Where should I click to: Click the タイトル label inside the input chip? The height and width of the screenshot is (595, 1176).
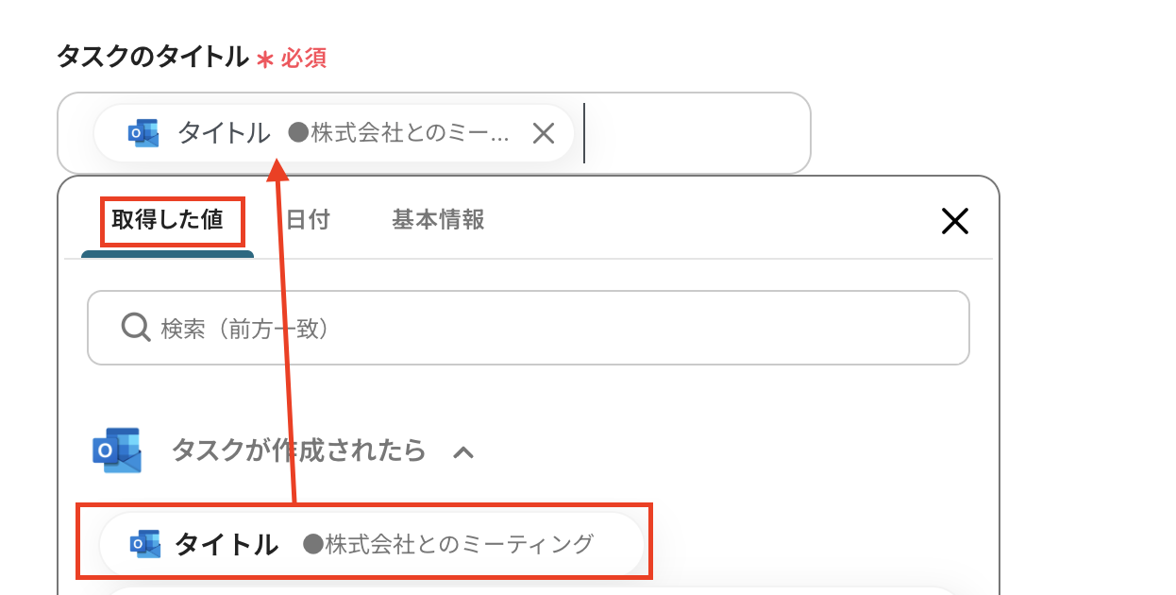pos(224,133)
